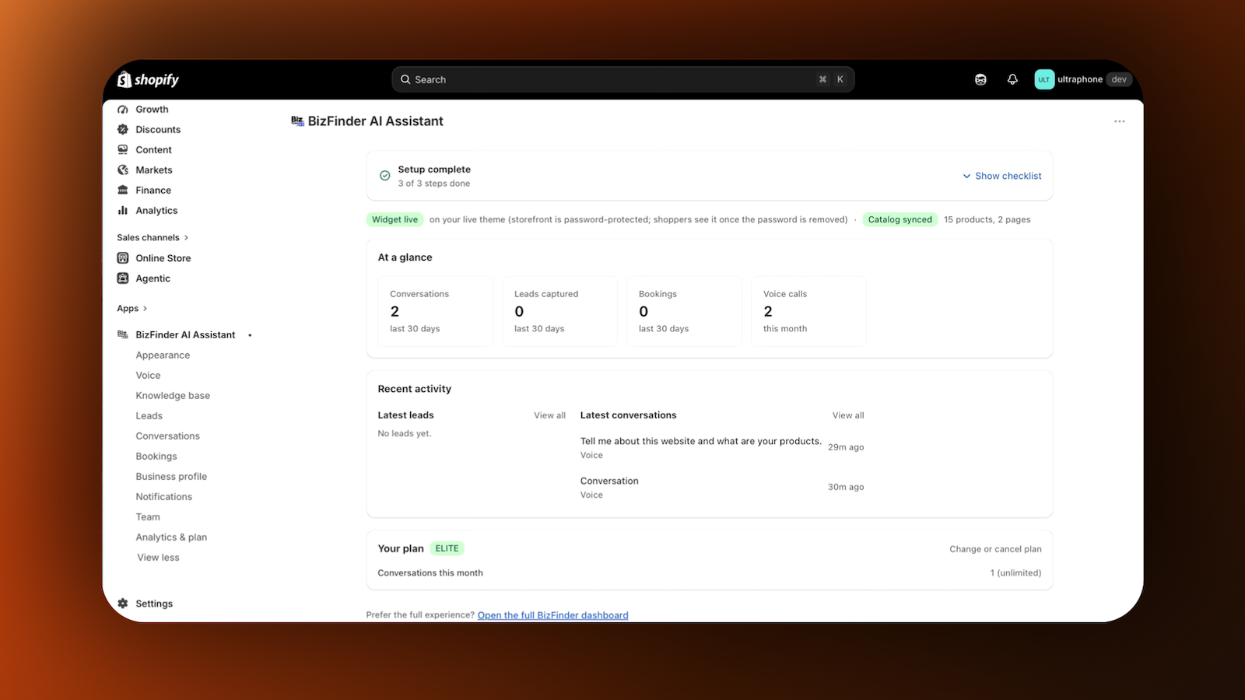This screenshot has height=700, width=1245.
Task: Open the notifications bell icon
Action: (x=1012, y=79)
